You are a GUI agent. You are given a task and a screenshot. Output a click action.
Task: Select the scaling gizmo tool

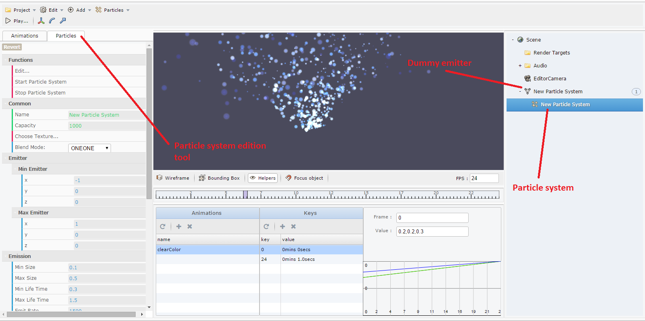[63, 21]
